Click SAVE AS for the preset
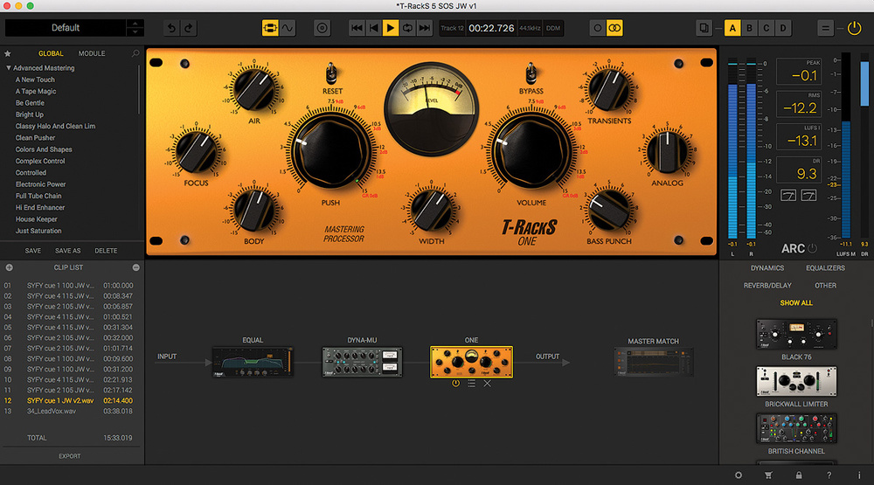Viewport: 874px width, 485px height. pyautogui.click(x=68, y=251)
